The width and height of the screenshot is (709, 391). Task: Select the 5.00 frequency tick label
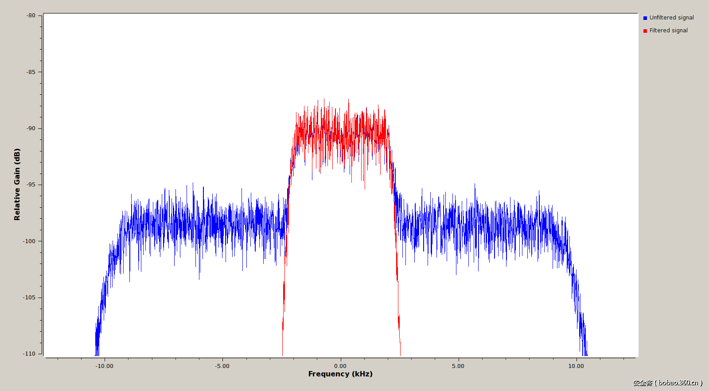[458, 366]
